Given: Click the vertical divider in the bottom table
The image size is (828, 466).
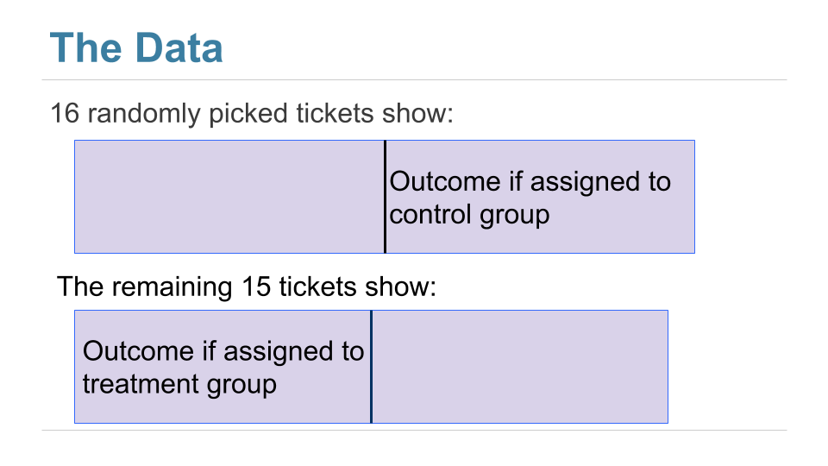Looking at the screenshot, I should (371, 367).
